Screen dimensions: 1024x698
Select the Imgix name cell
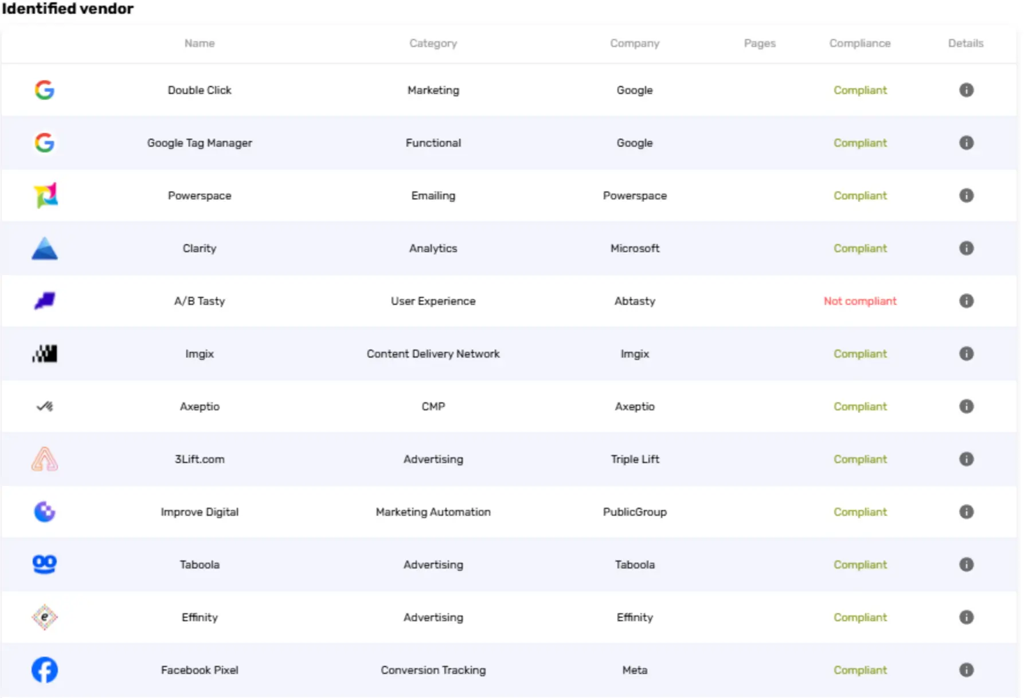click(200, 354)
